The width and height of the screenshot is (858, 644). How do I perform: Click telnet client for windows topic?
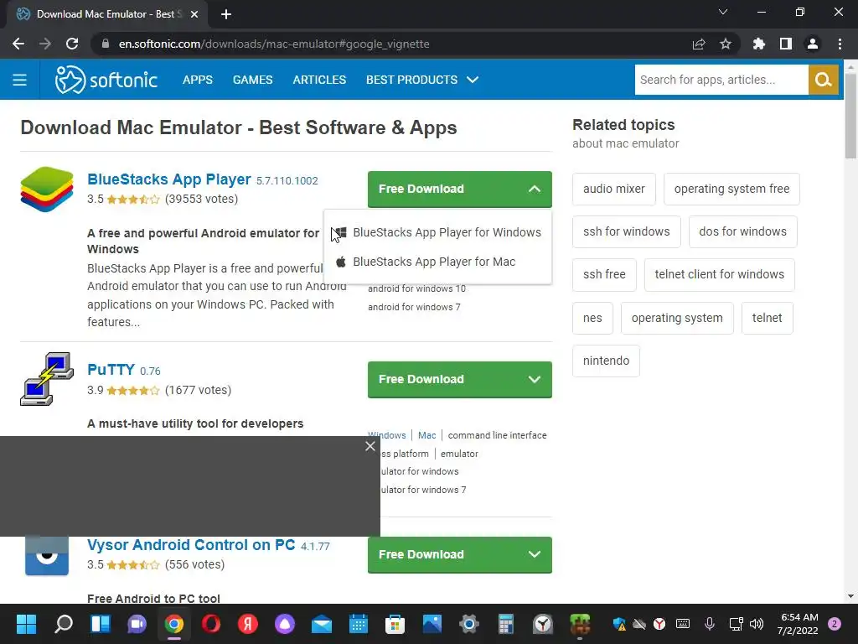[x=720, y=274]
